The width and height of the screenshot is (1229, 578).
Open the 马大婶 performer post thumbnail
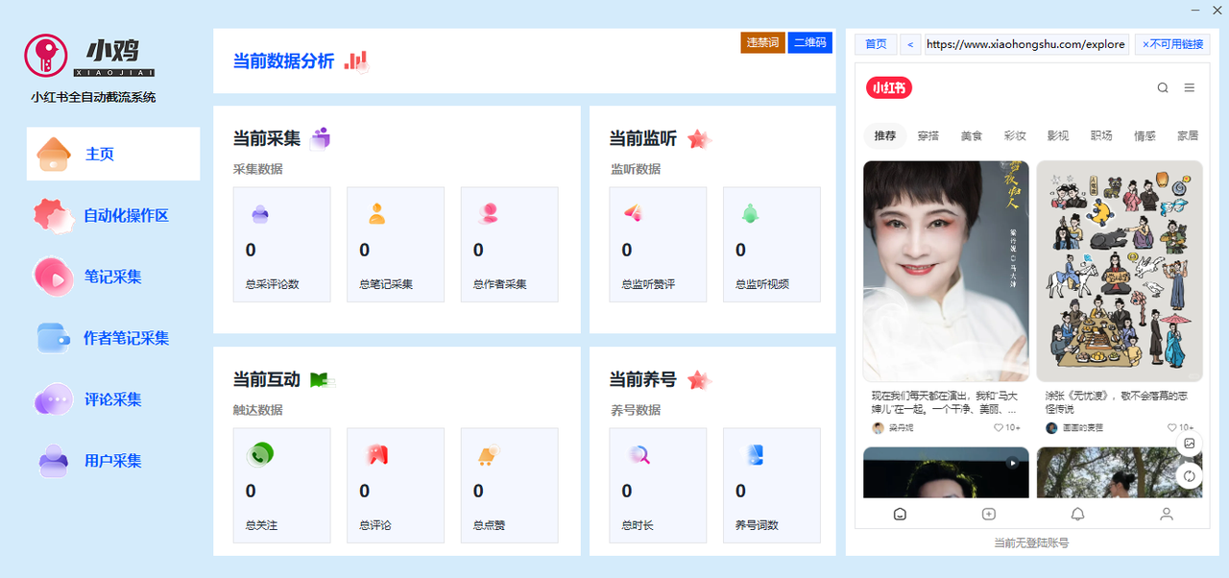pos(945,278)
